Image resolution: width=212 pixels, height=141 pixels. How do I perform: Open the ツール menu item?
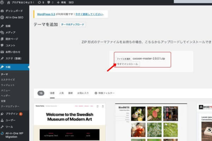(x=9, y=127)
